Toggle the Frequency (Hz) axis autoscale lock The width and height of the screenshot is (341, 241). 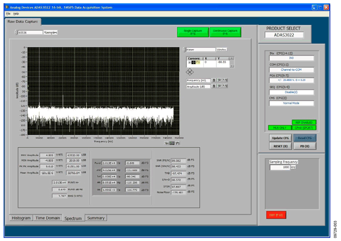click(214, 80)
